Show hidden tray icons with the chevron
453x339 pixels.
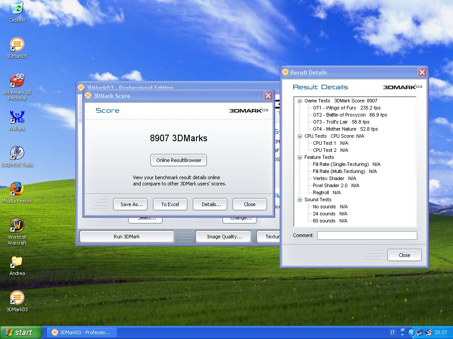(x=411, y=332)
